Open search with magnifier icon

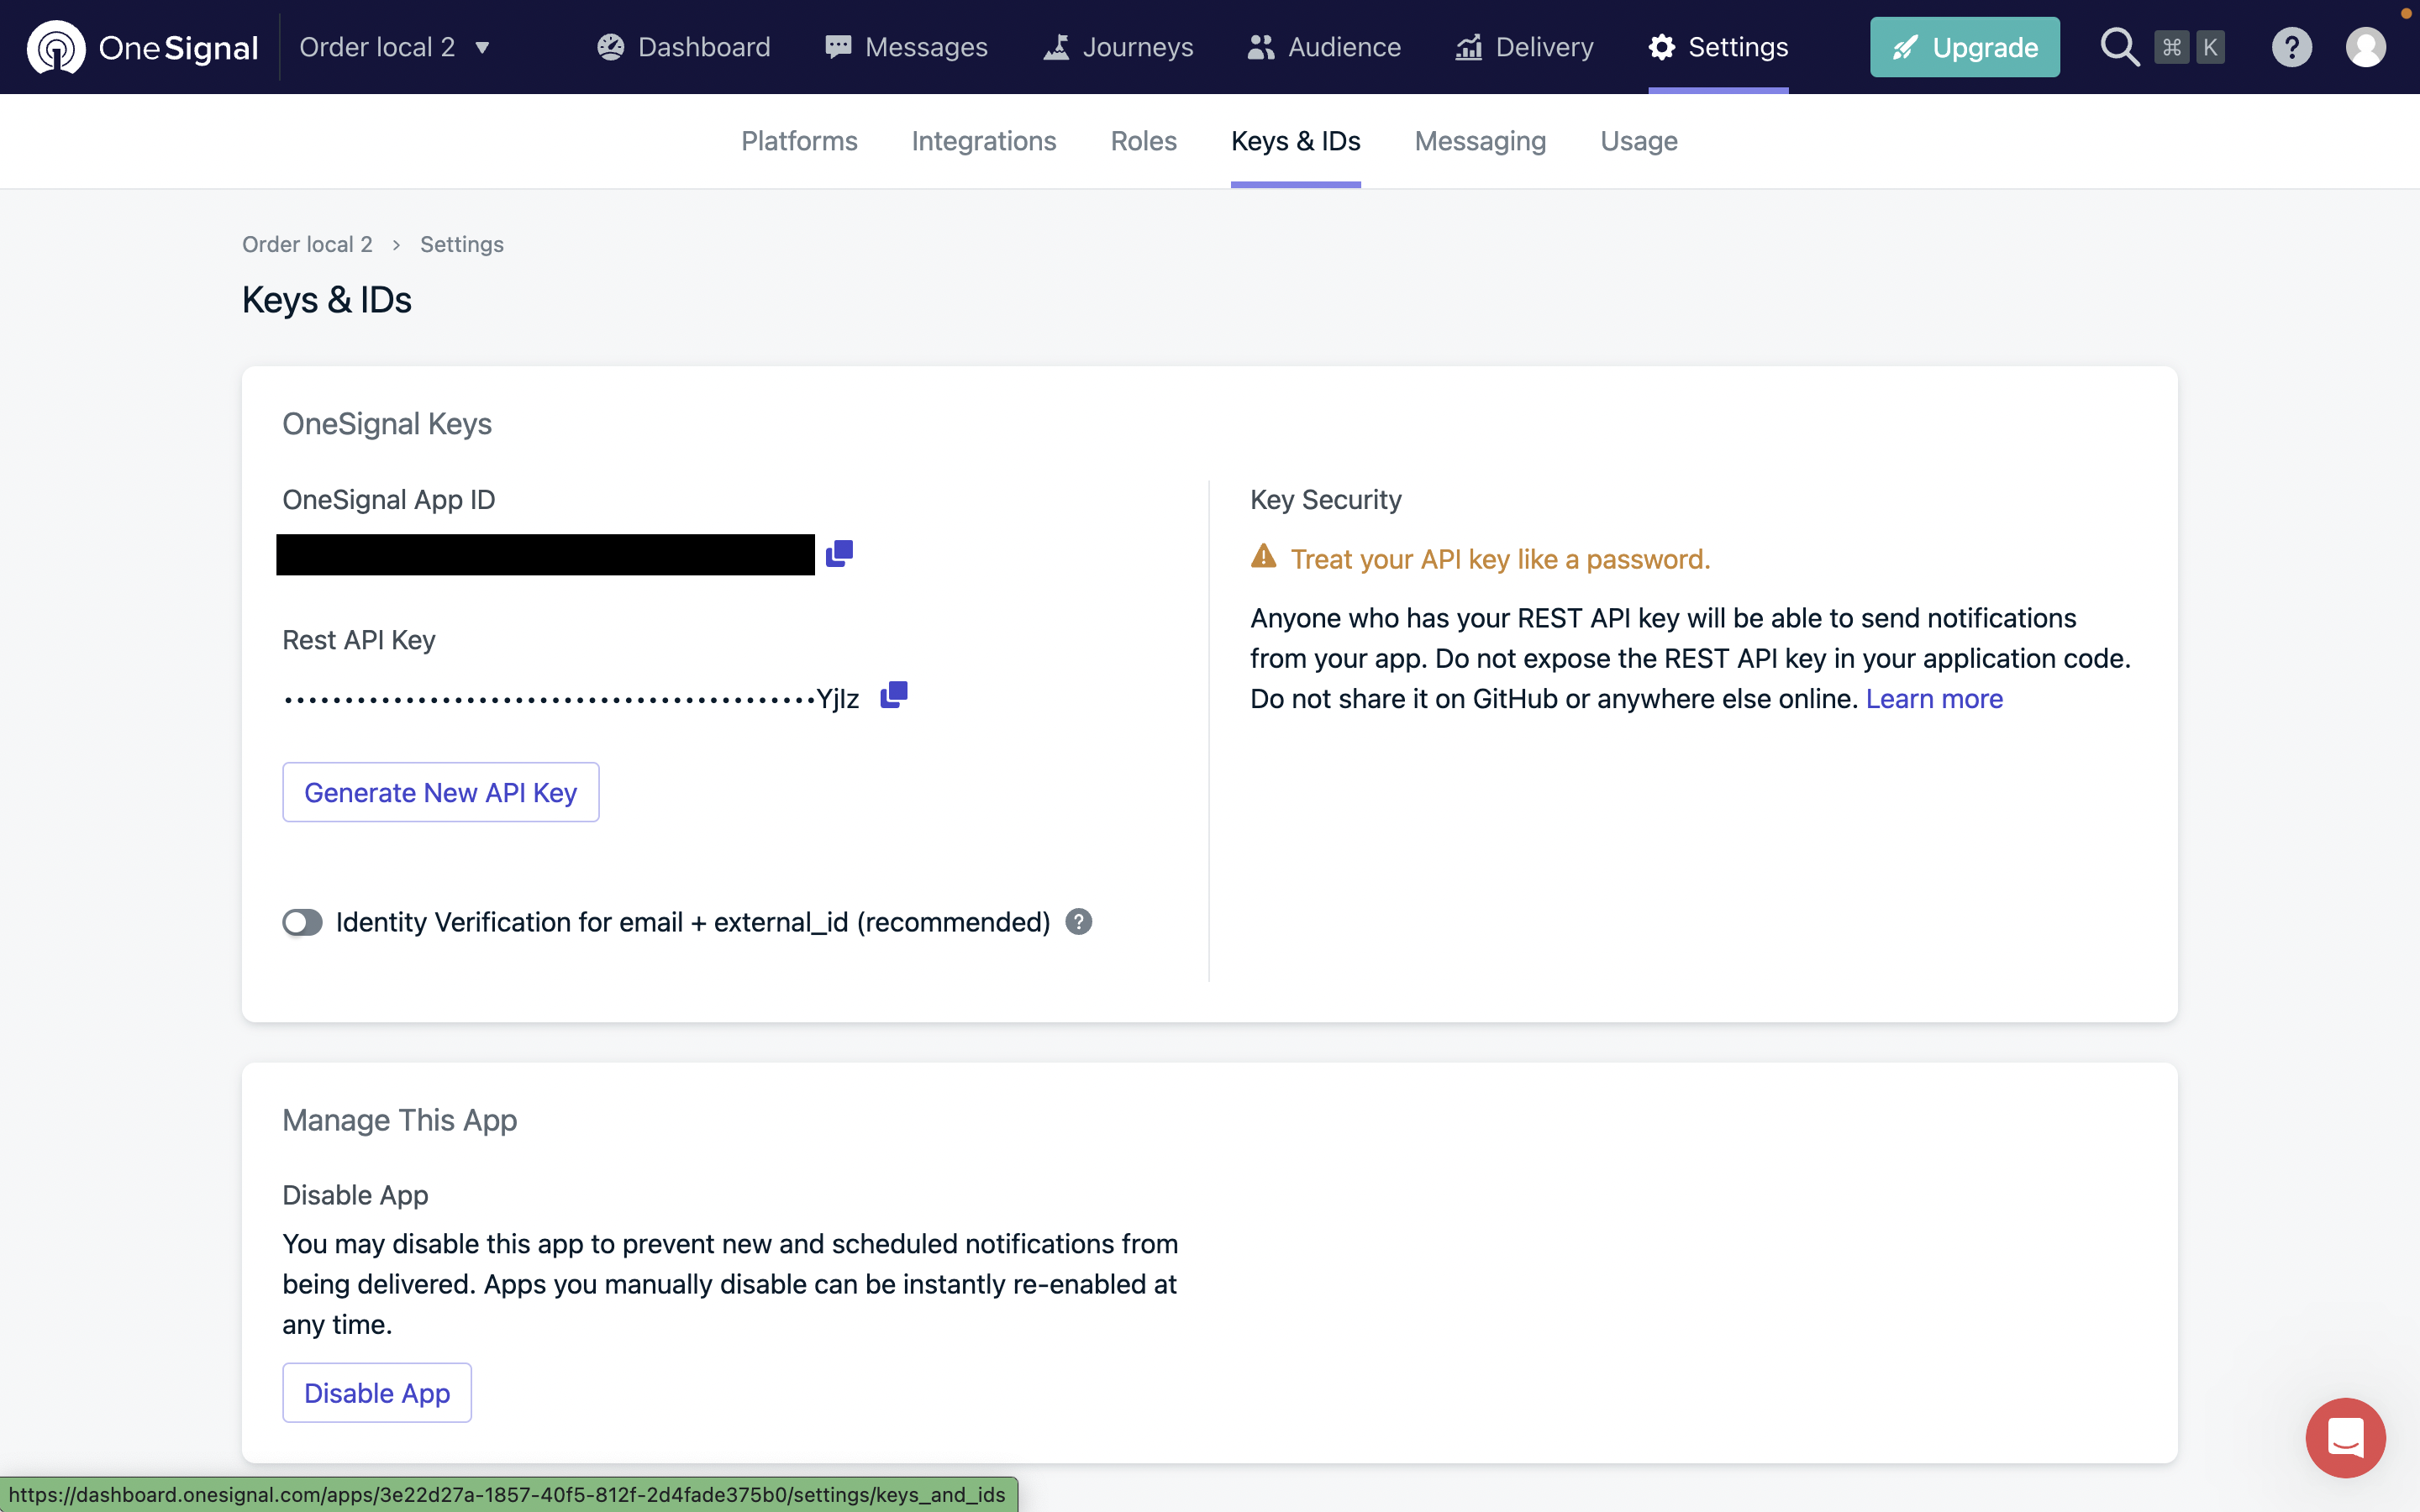2119,47
